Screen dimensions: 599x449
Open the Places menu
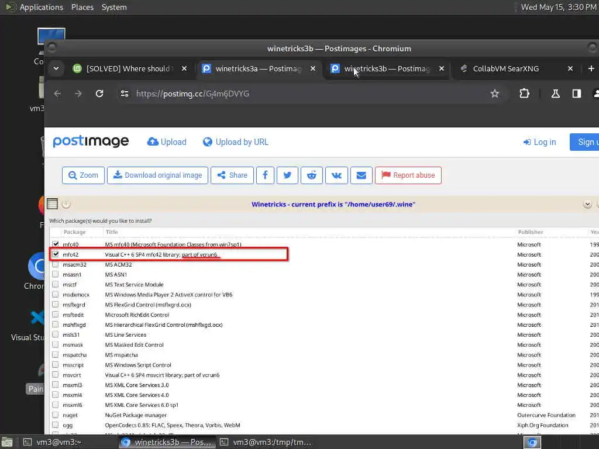(82, 7)
